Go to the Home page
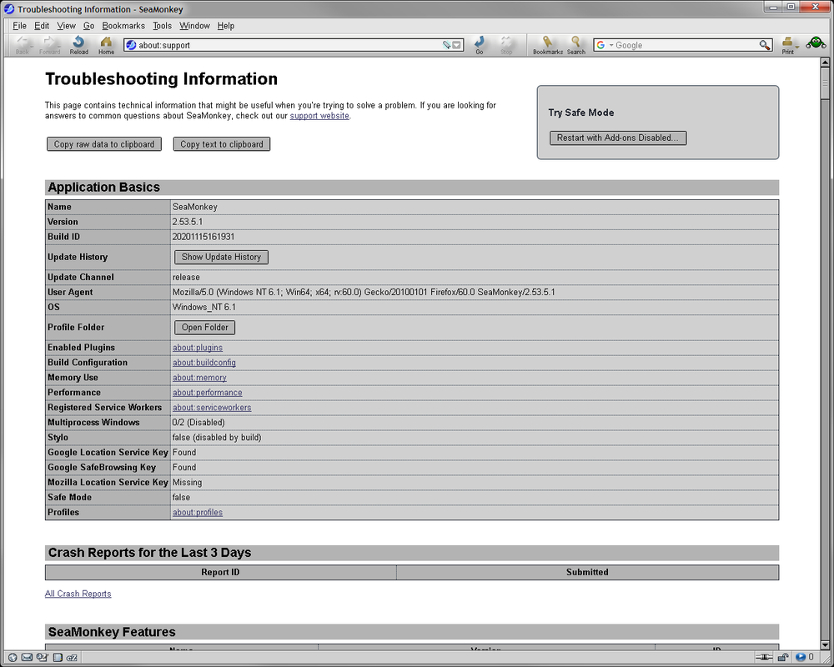The height and width of the screenshot is (667, 834). (x=107, y=45)
